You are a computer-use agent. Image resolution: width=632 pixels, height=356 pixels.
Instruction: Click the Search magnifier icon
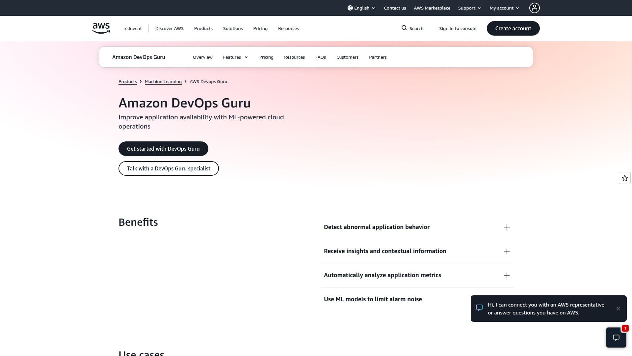[x=404, y=28]
